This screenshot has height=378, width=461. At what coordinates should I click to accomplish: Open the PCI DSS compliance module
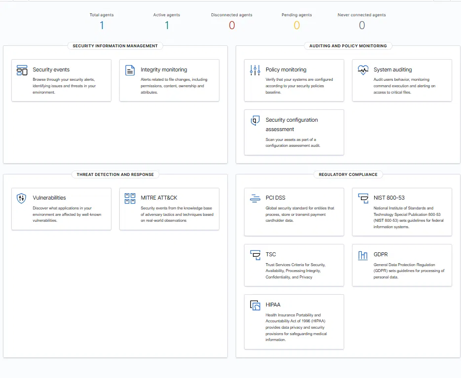point(294,212)
